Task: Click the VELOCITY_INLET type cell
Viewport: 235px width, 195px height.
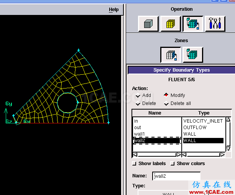Action: 203,121
